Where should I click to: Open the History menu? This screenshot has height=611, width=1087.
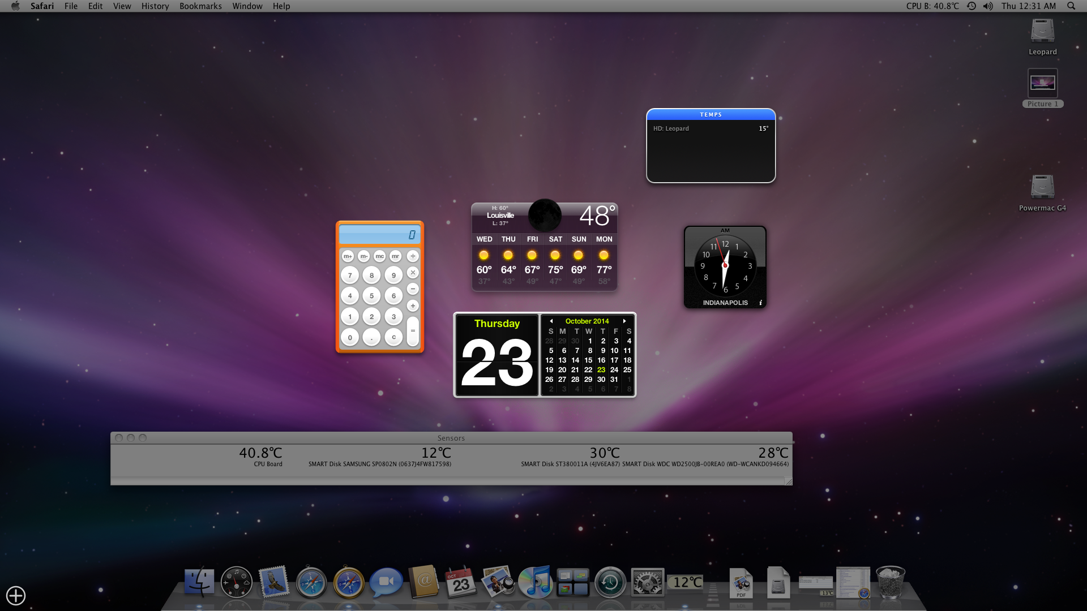pos(155,6)
